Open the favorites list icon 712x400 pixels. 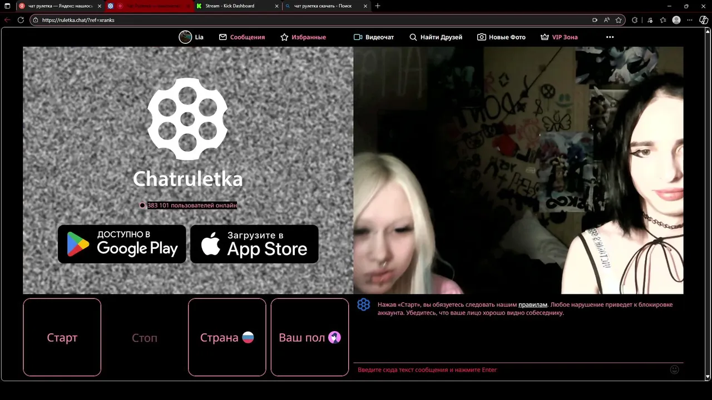663,20
